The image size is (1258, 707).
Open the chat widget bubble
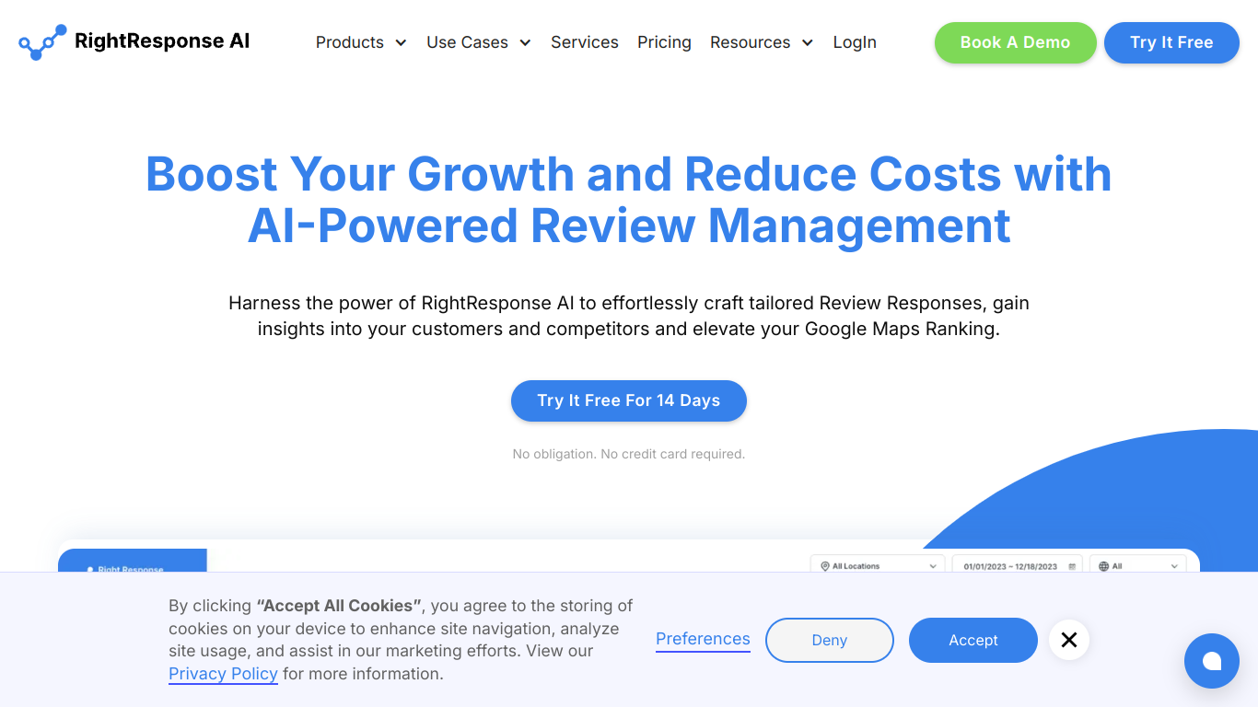[1212, 661]
